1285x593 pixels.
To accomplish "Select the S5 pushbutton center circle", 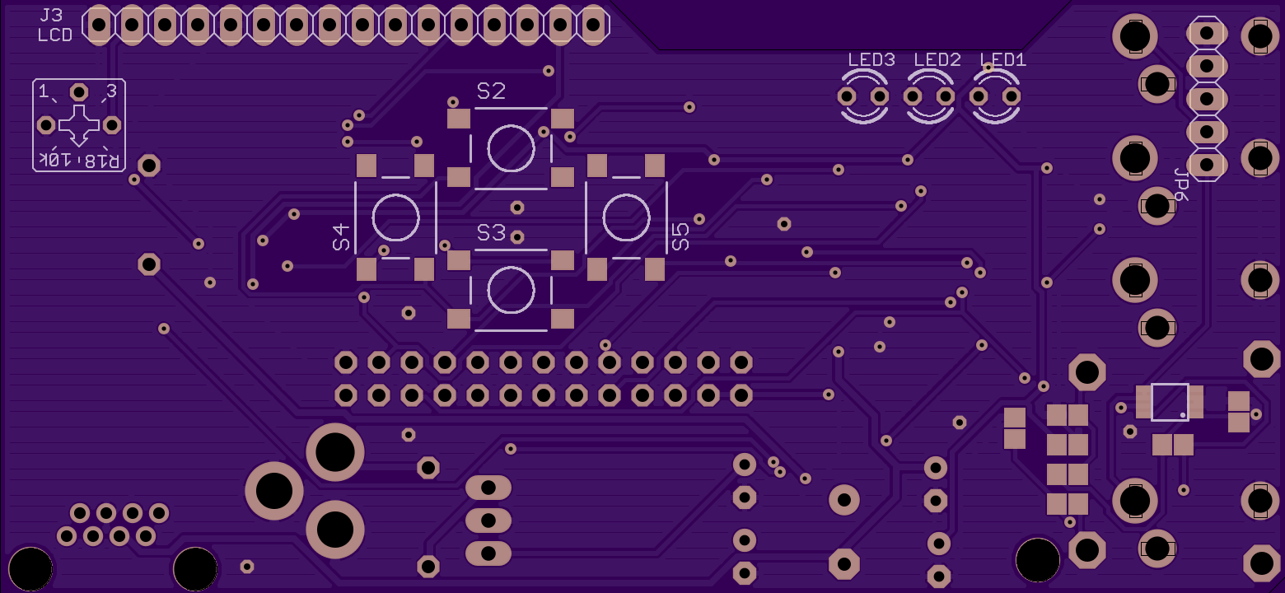I will (x=626, y=217).
